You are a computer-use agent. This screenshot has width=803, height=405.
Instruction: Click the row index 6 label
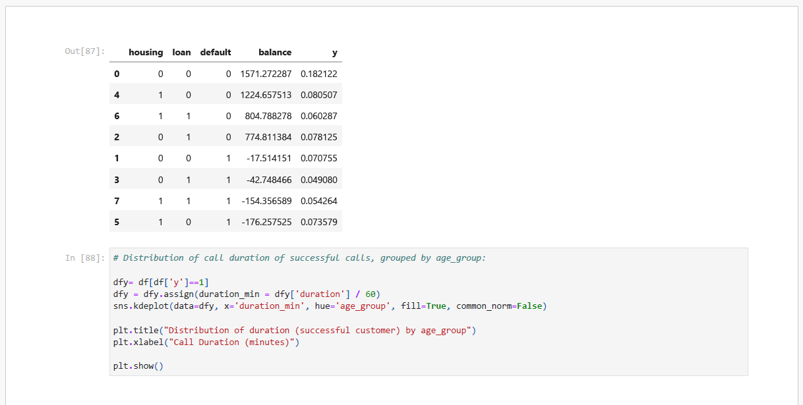coord(117,116)
